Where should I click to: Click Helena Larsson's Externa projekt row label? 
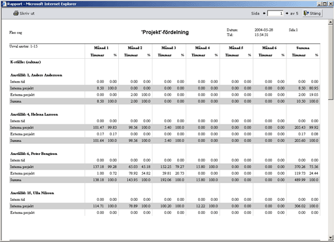point(22,134)
